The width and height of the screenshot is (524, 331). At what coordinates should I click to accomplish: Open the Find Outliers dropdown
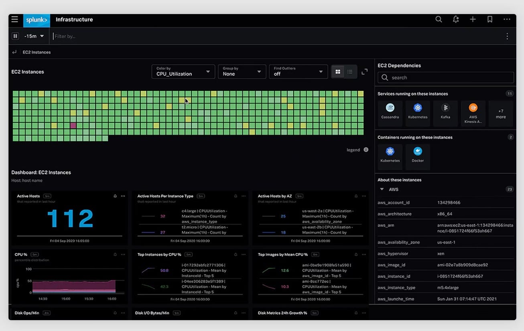tap(298, 72)
